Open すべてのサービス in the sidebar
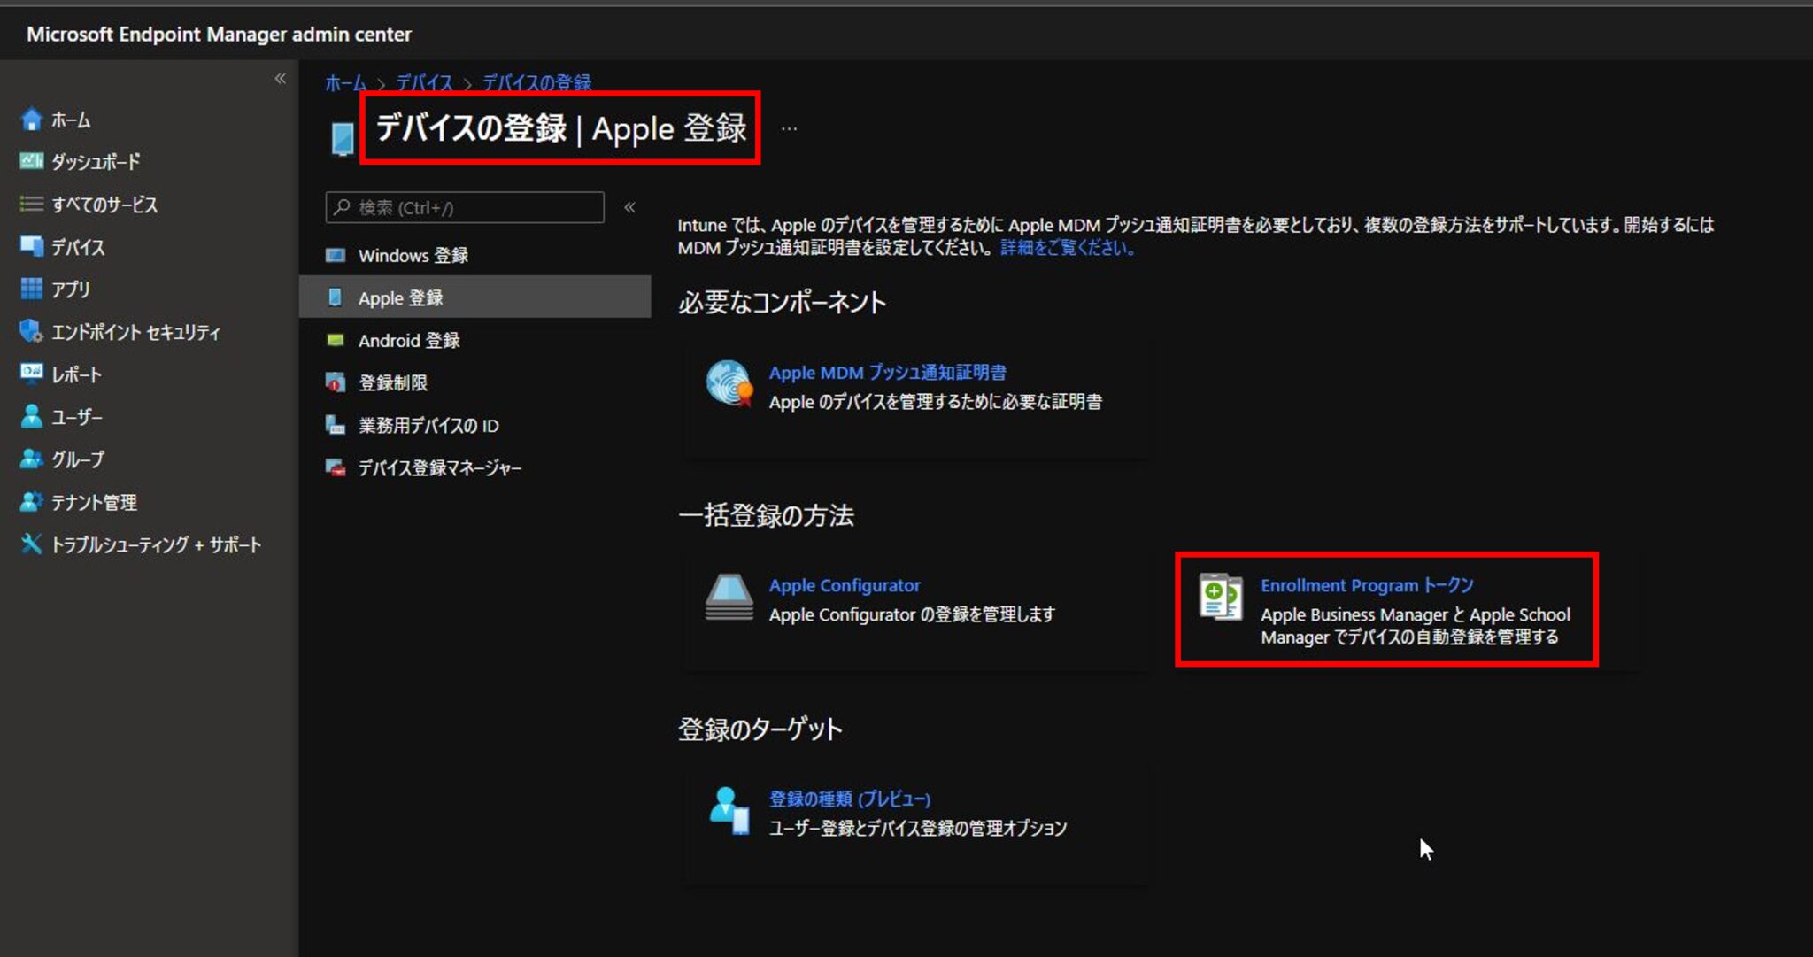 click(104, 205)
